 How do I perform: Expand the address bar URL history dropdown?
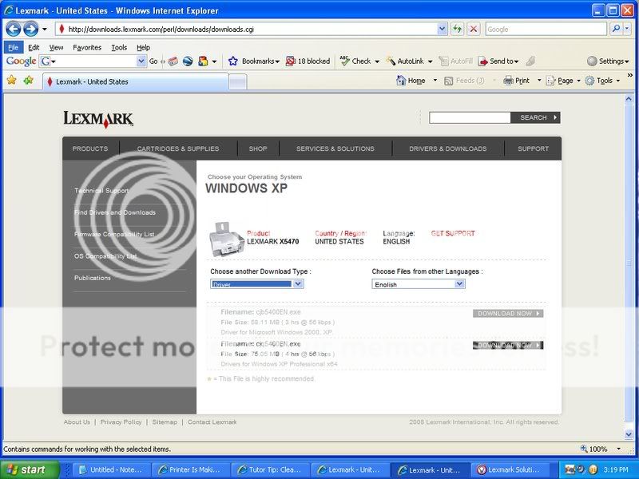point(442,29)
